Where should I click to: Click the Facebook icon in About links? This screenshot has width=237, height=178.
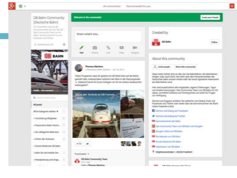coord(153,111)
